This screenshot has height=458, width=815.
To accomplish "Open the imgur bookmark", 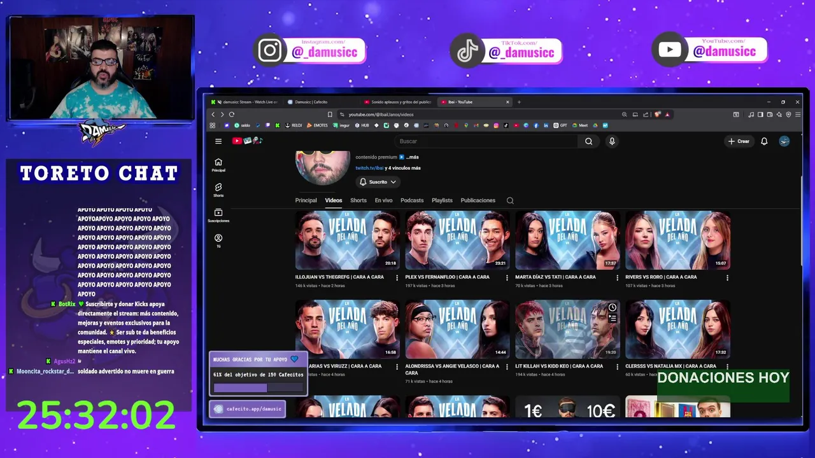I will pyautogui.click(x=342, y=125).
